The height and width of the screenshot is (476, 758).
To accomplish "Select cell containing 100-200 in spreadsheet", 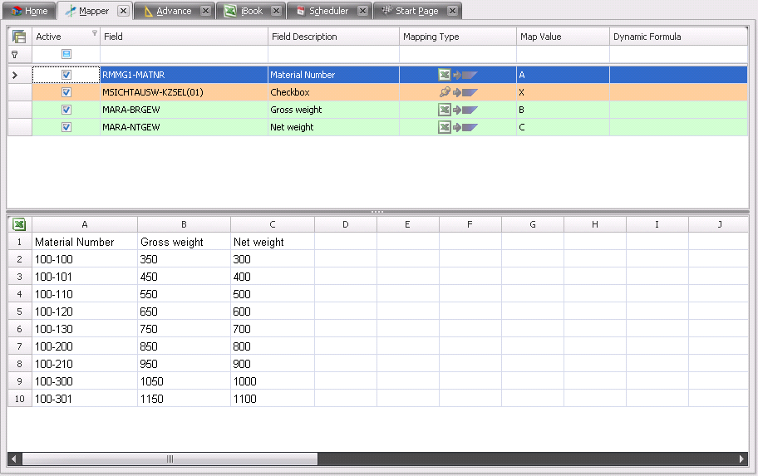I will (85, 346).
